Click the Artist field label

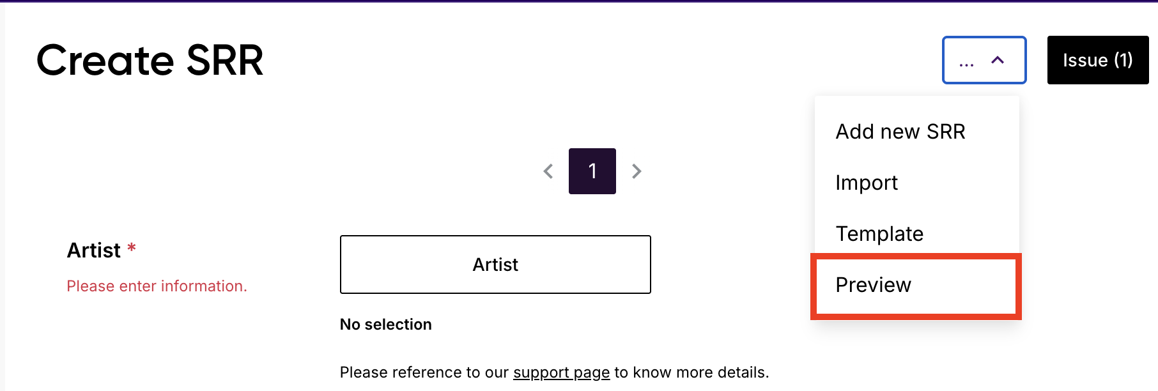(x=94, y=250)
